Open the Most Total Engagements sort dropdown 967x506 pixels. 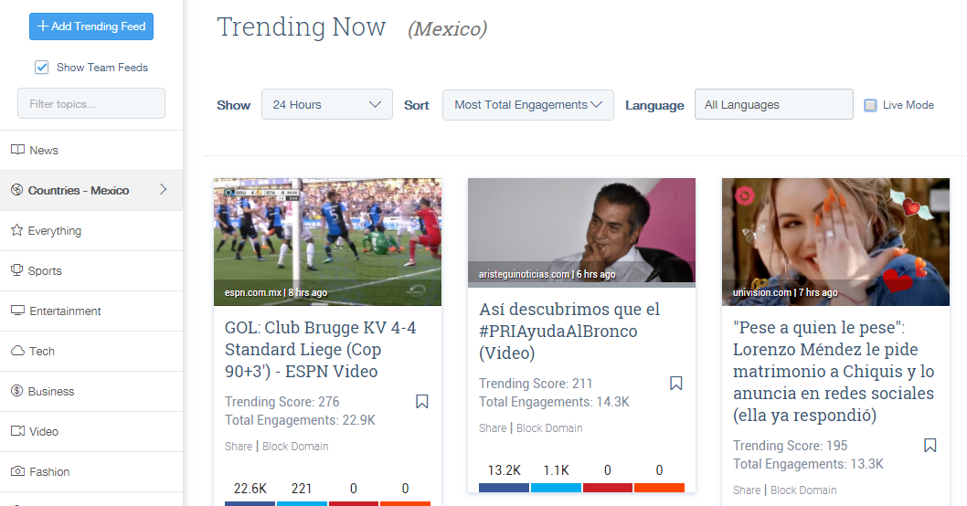(x=528, y=105)
